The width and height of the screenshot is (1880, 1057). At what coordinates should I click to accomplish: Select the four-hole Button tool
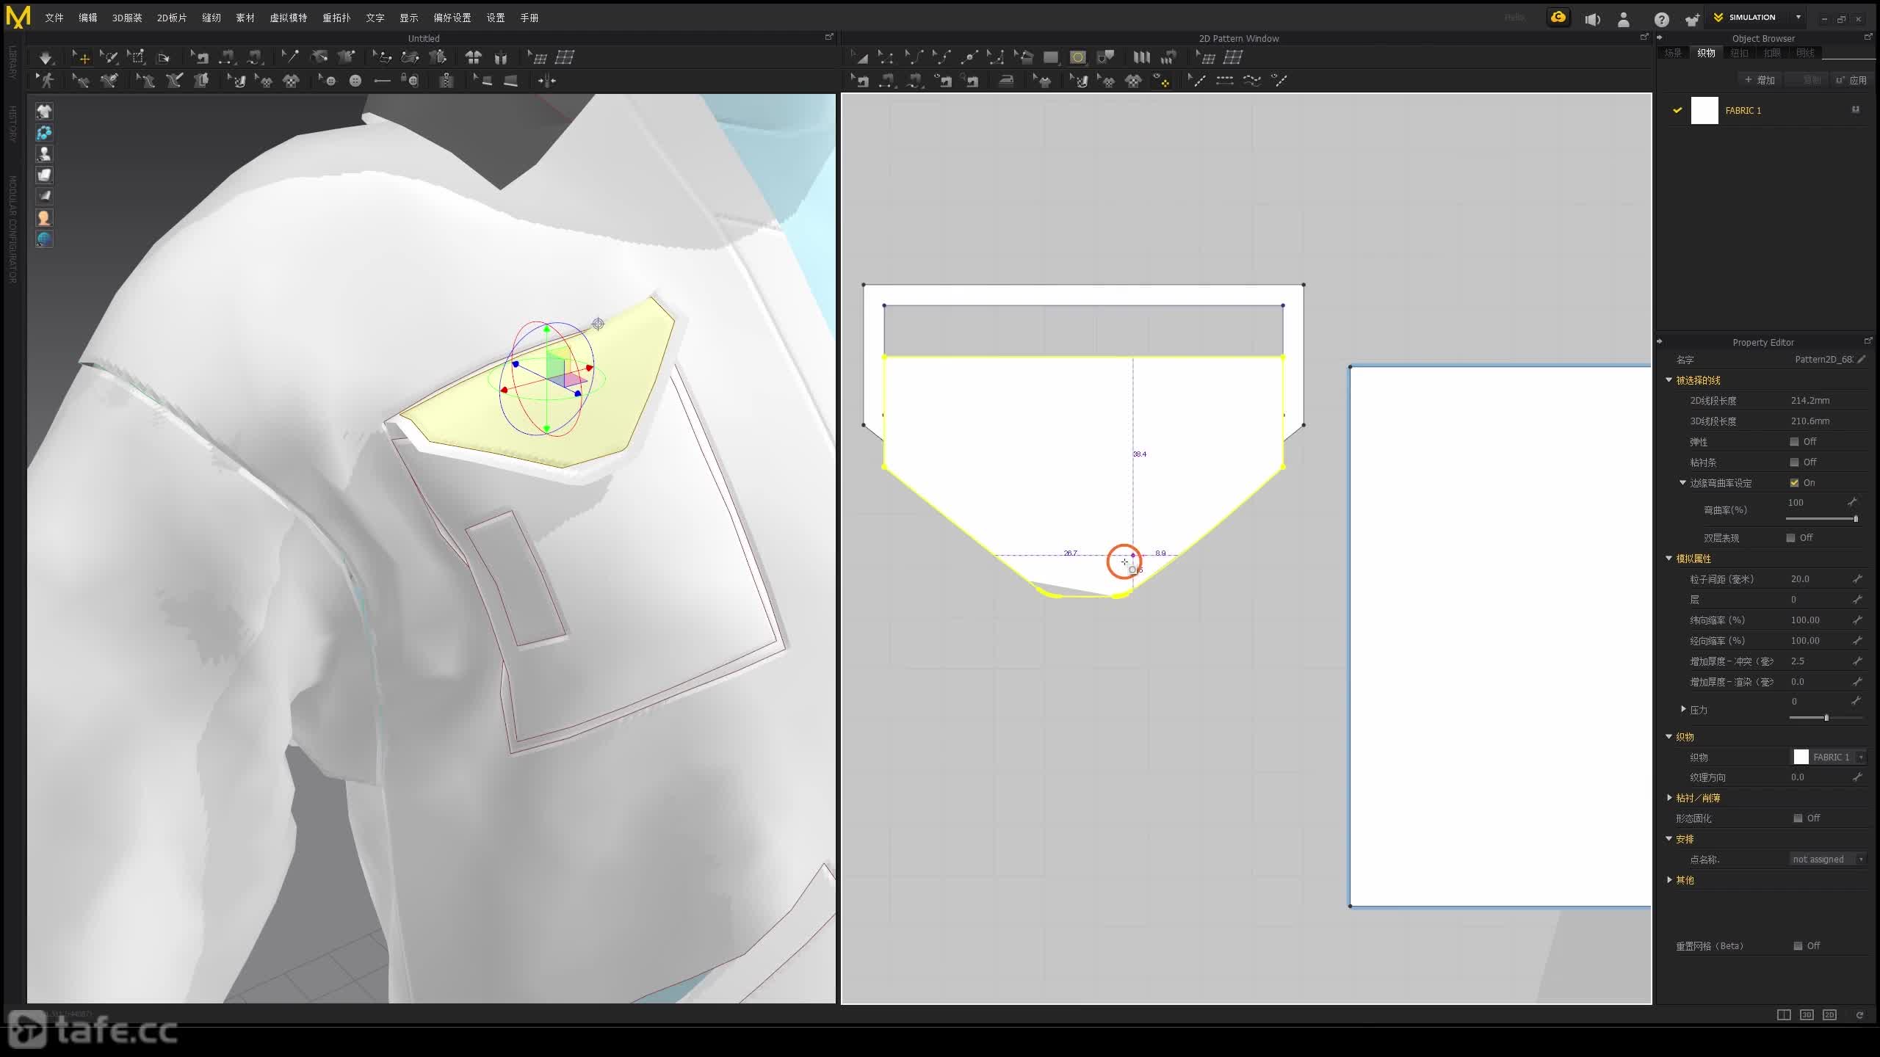(x=355, y=81)
